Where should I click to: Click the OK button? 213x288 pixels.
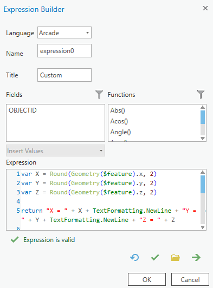coord(147,279)
